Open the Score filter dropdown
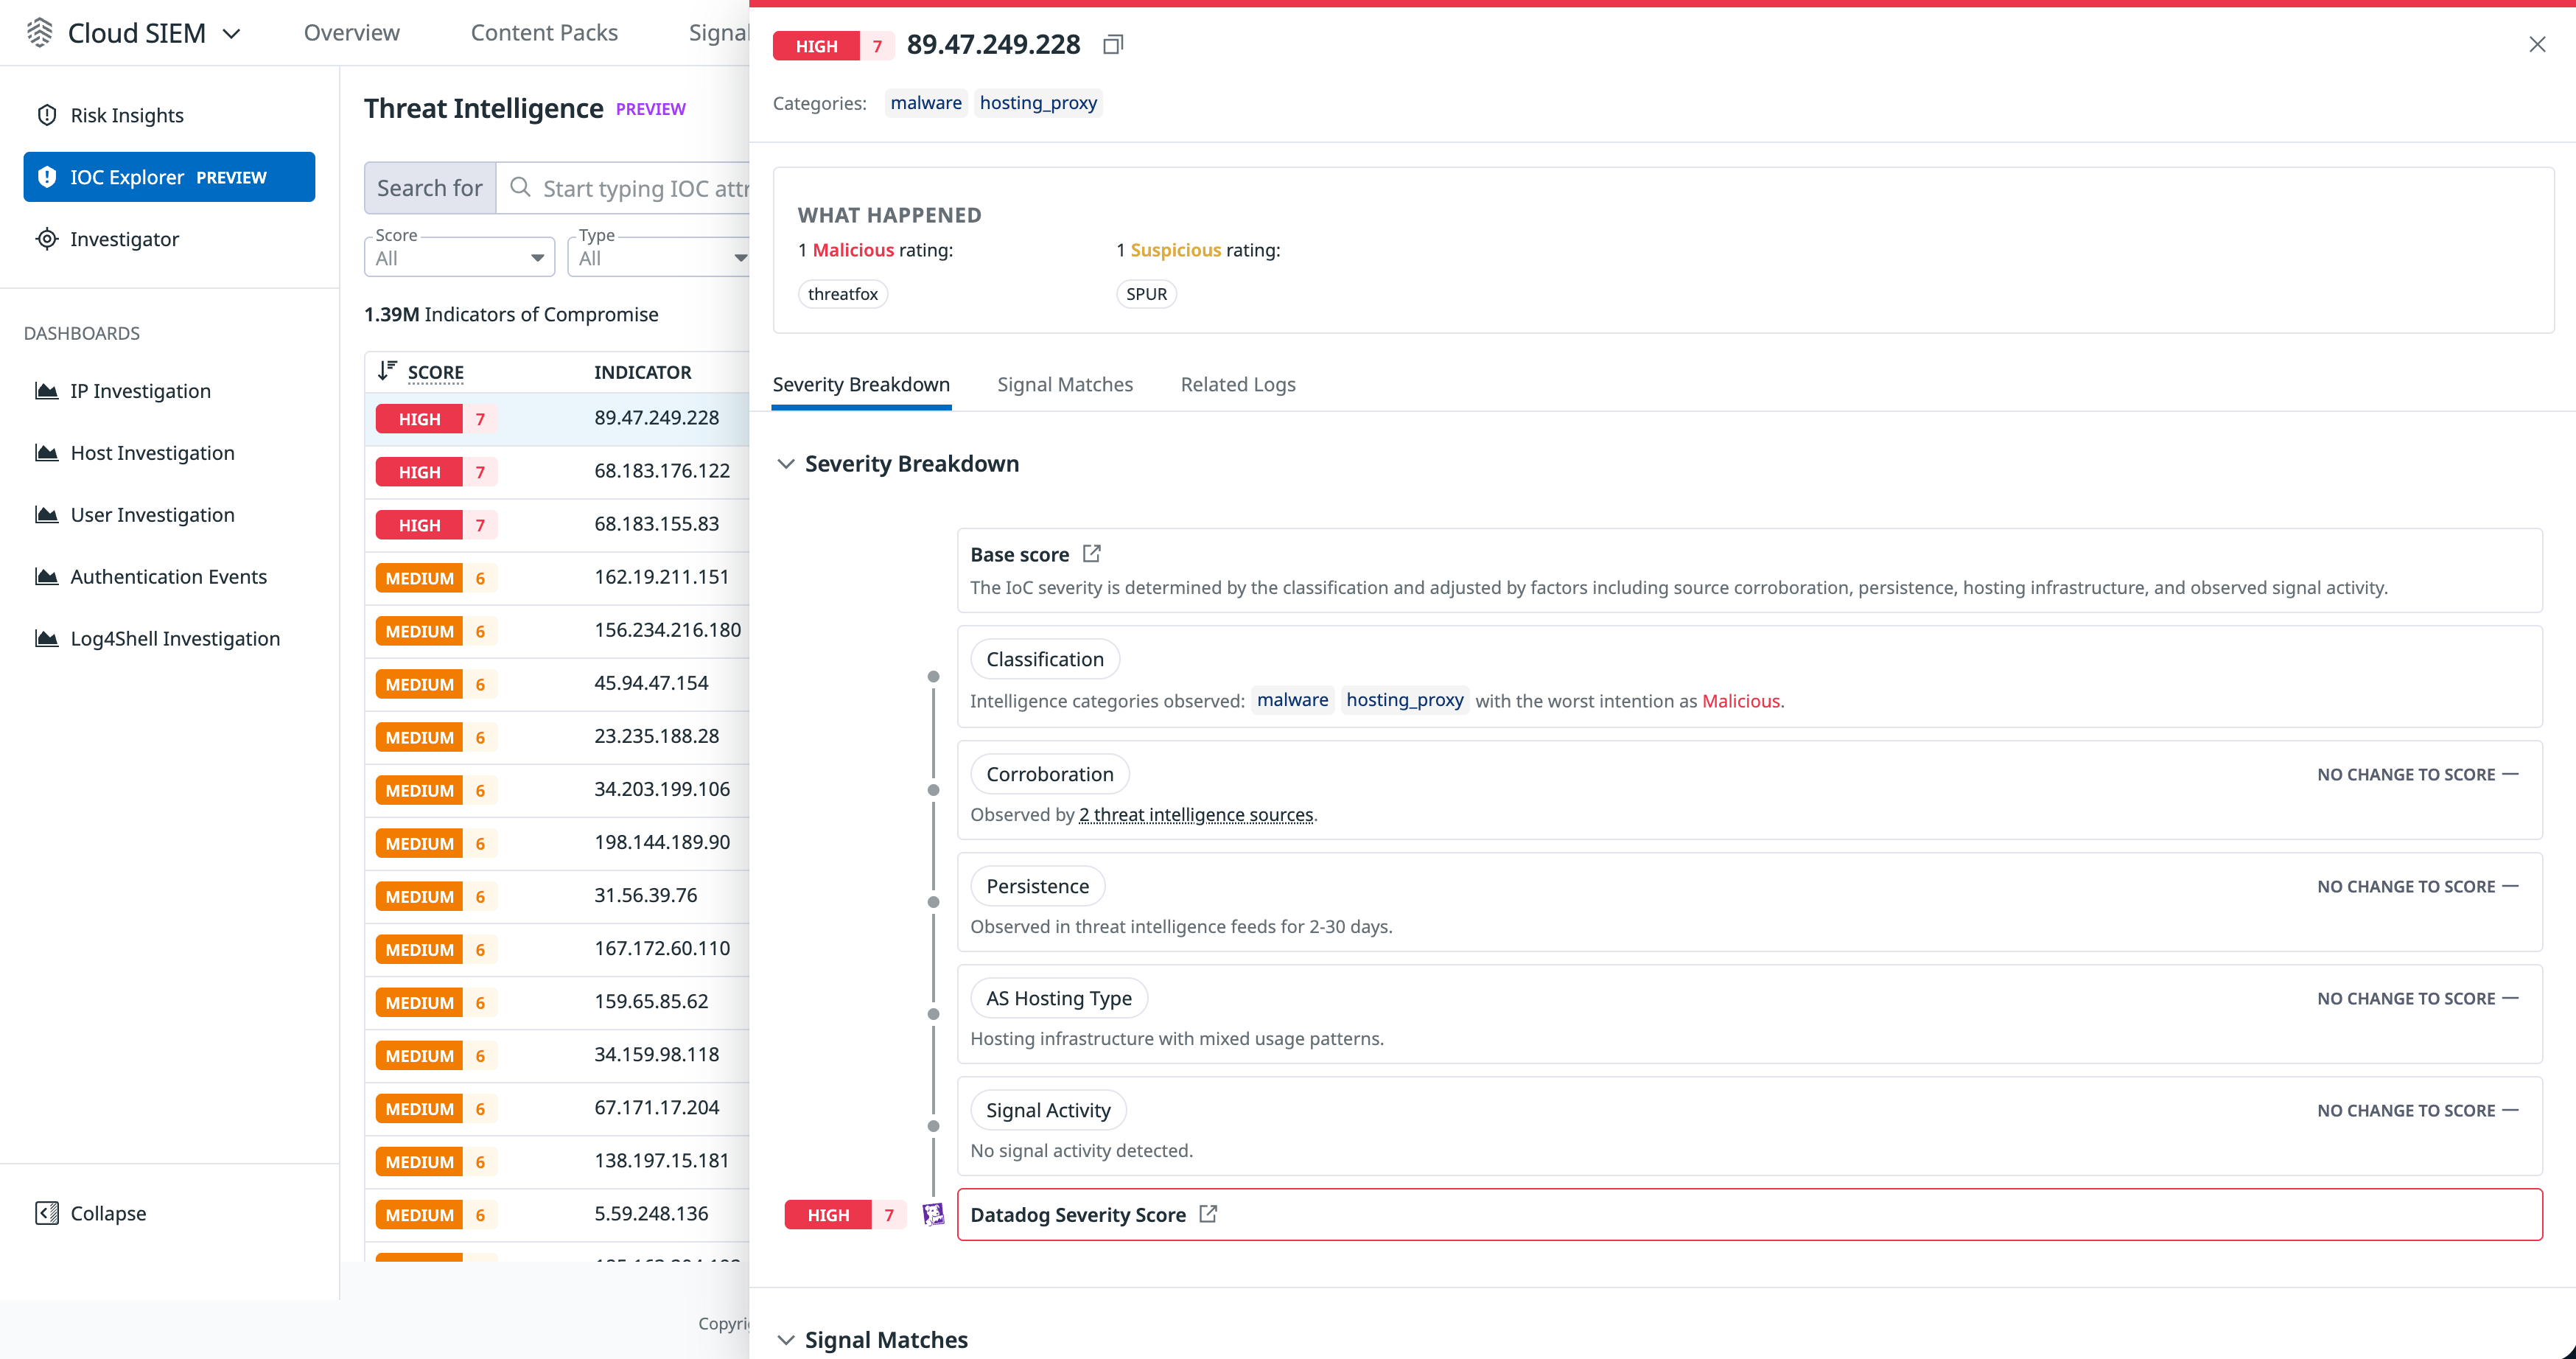The width and height of the screenshot is (2576, 1359). coord(459,258)
